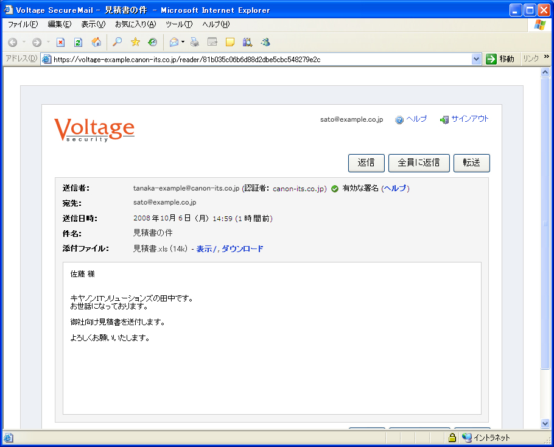The image size is (554, 447).
Task: Click the vertical scrollbar down arrow
Action: click(545, 423)
